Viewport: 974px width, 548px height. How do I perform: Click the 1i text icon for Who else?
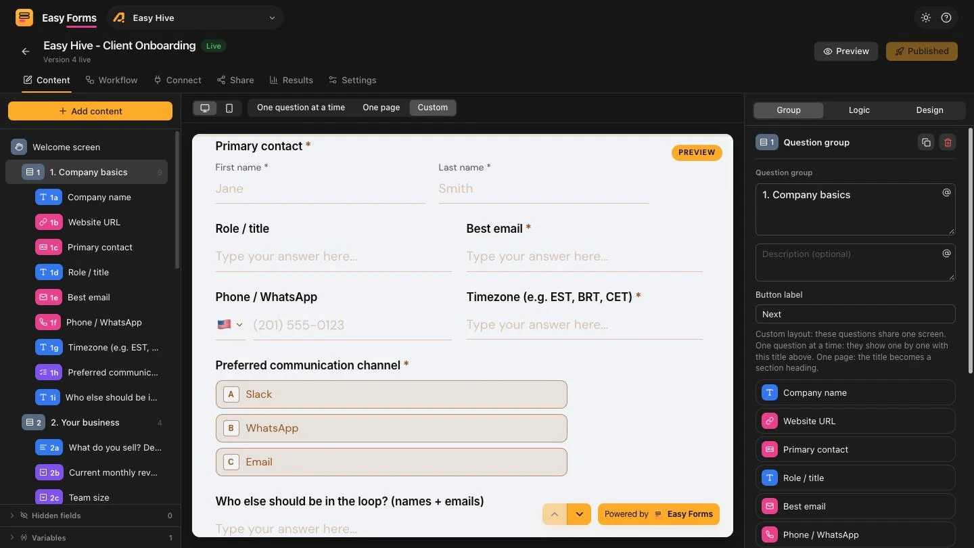tap(47, 397)
